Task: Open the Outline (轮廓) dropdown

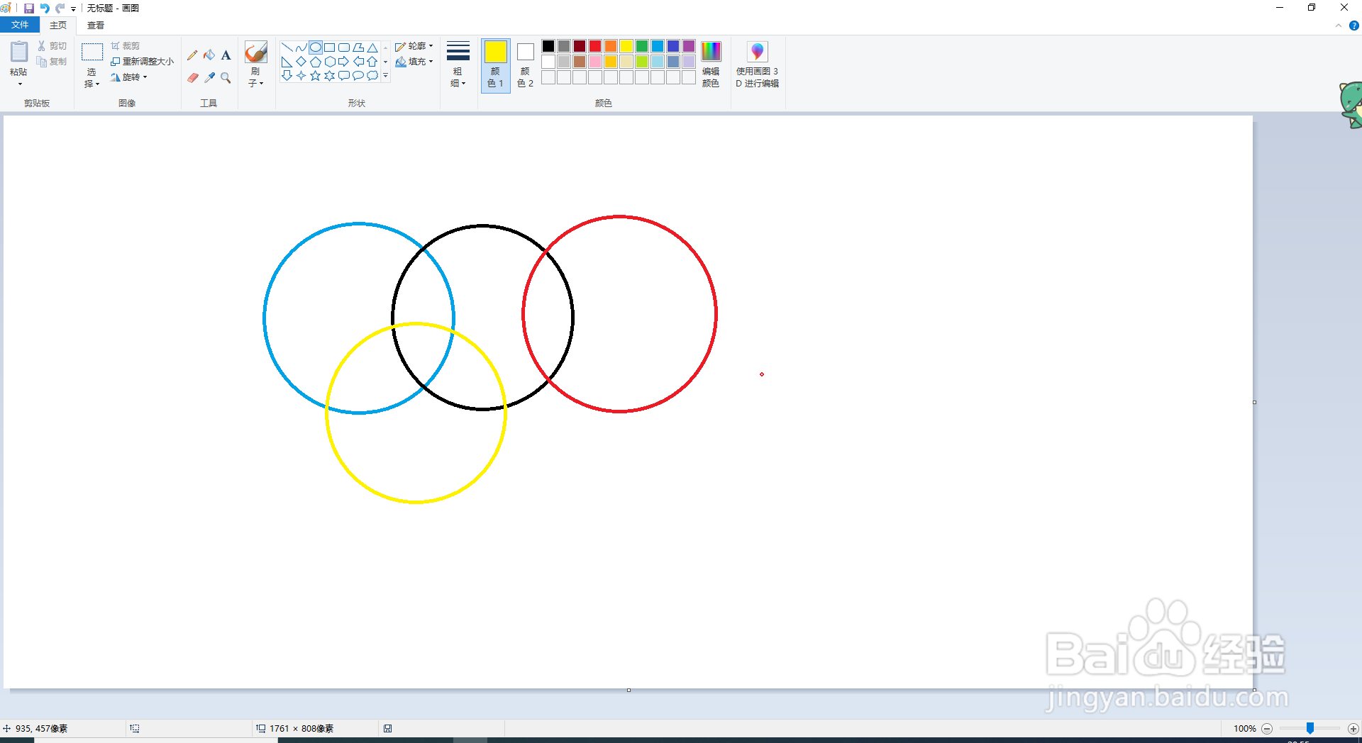Action: (x=414, y=46)
